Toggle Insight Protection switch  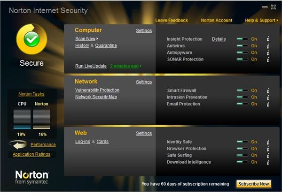243,39
